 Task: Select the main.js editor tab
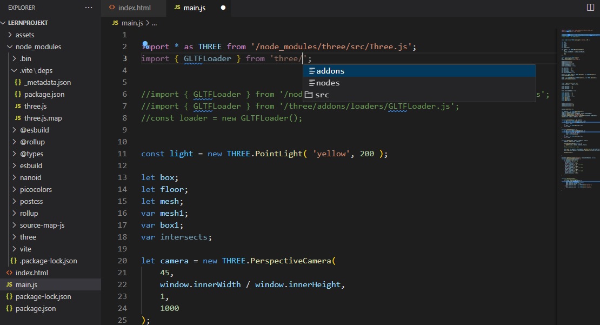198,8
